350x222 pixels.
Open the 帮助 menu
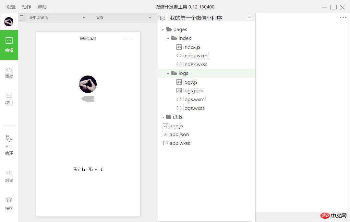(x=42, y=7)
